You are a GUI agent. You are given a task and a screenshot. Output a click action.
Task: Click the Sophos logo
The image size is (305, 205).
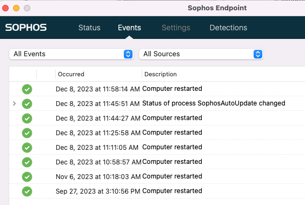pos(26,28)
